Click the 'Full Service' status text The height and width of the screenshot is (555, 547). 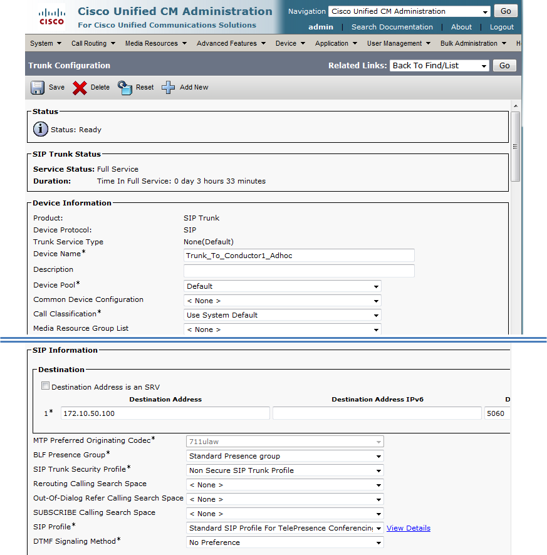coord(118,169)
